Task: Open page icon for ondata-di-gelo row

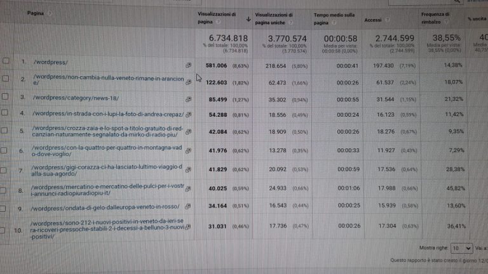Action: [188, 207]
